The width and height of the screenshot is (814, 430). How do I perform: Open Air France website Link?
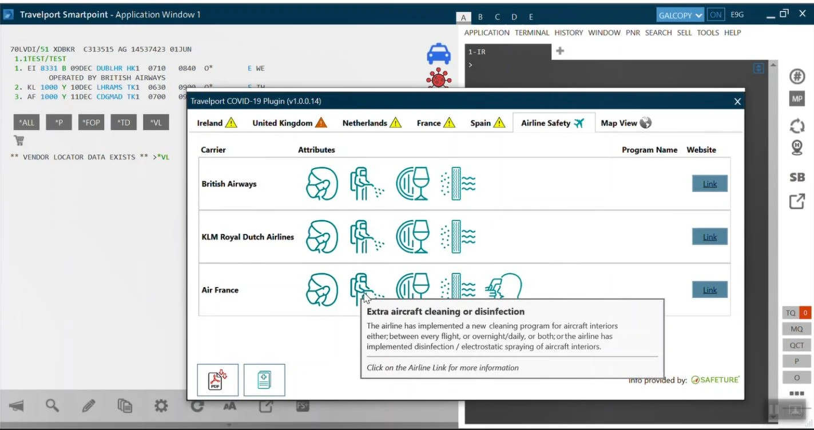point(710,290)
